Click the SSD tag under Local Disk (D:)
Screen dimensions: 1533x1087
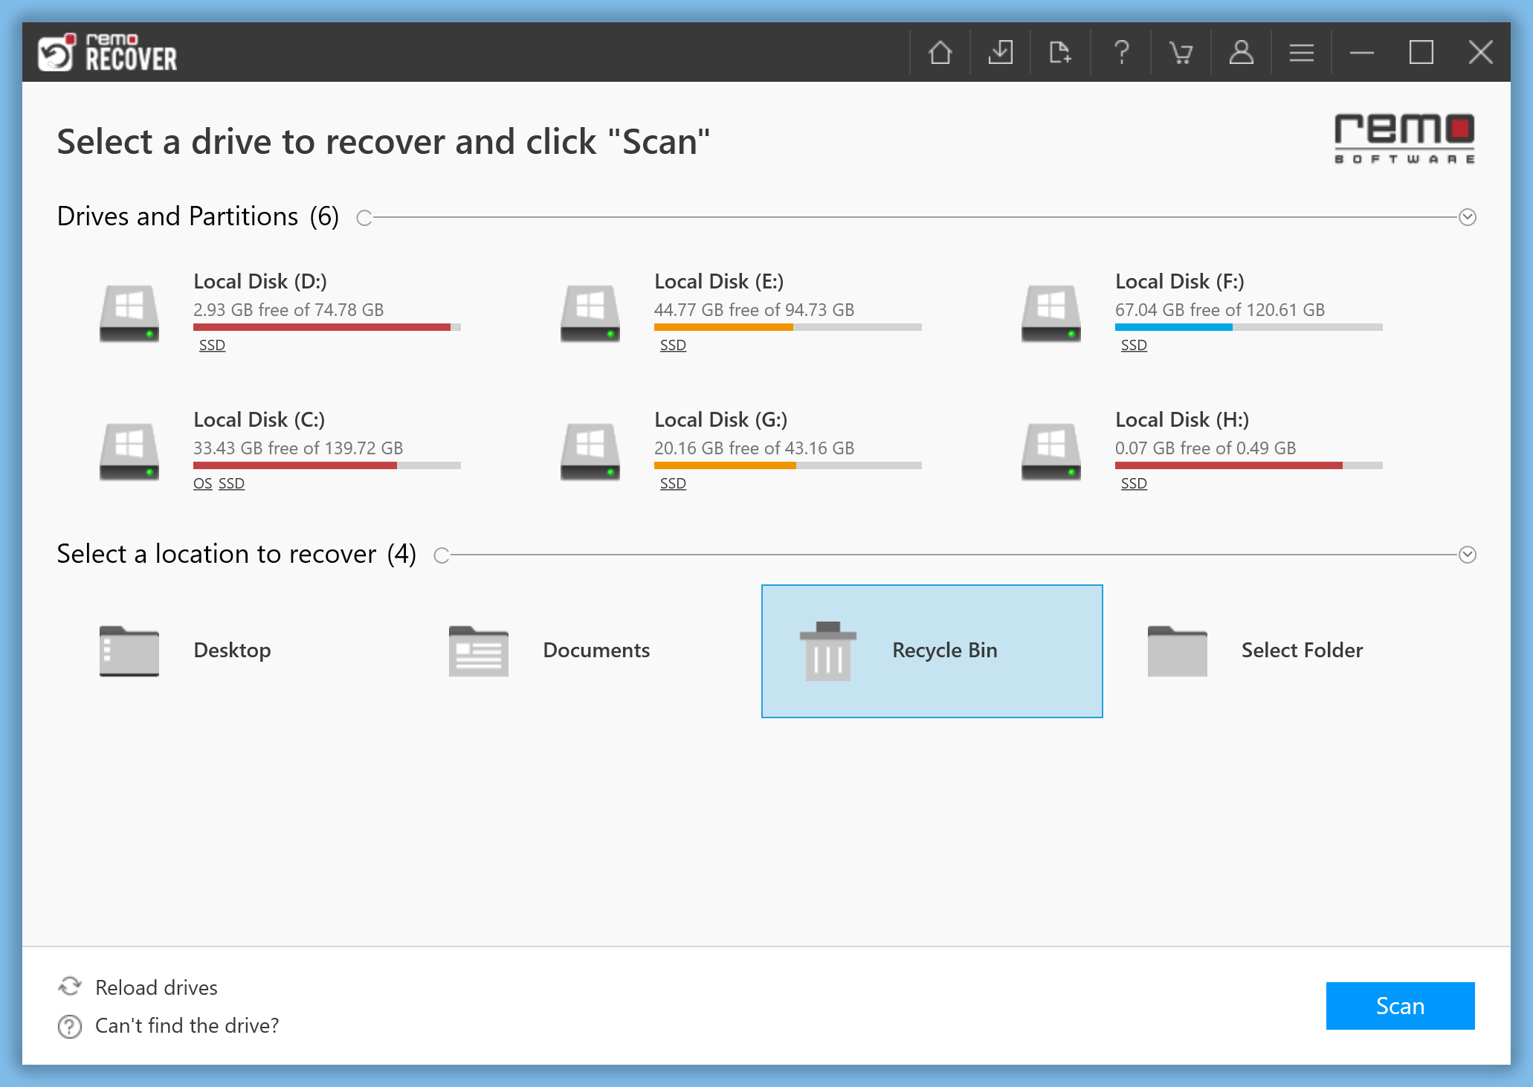[212, 345]
